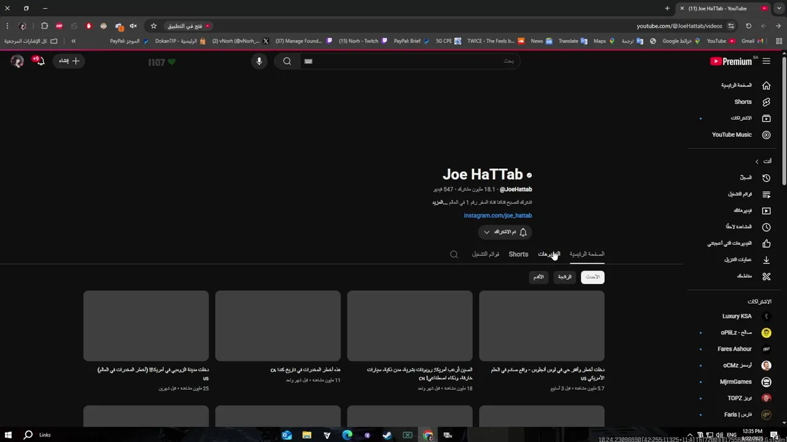Image resolution: width=787 pixels, height=442 pixels.
Task: Click the browser address bar URL
Action: (x=679, y=26)
